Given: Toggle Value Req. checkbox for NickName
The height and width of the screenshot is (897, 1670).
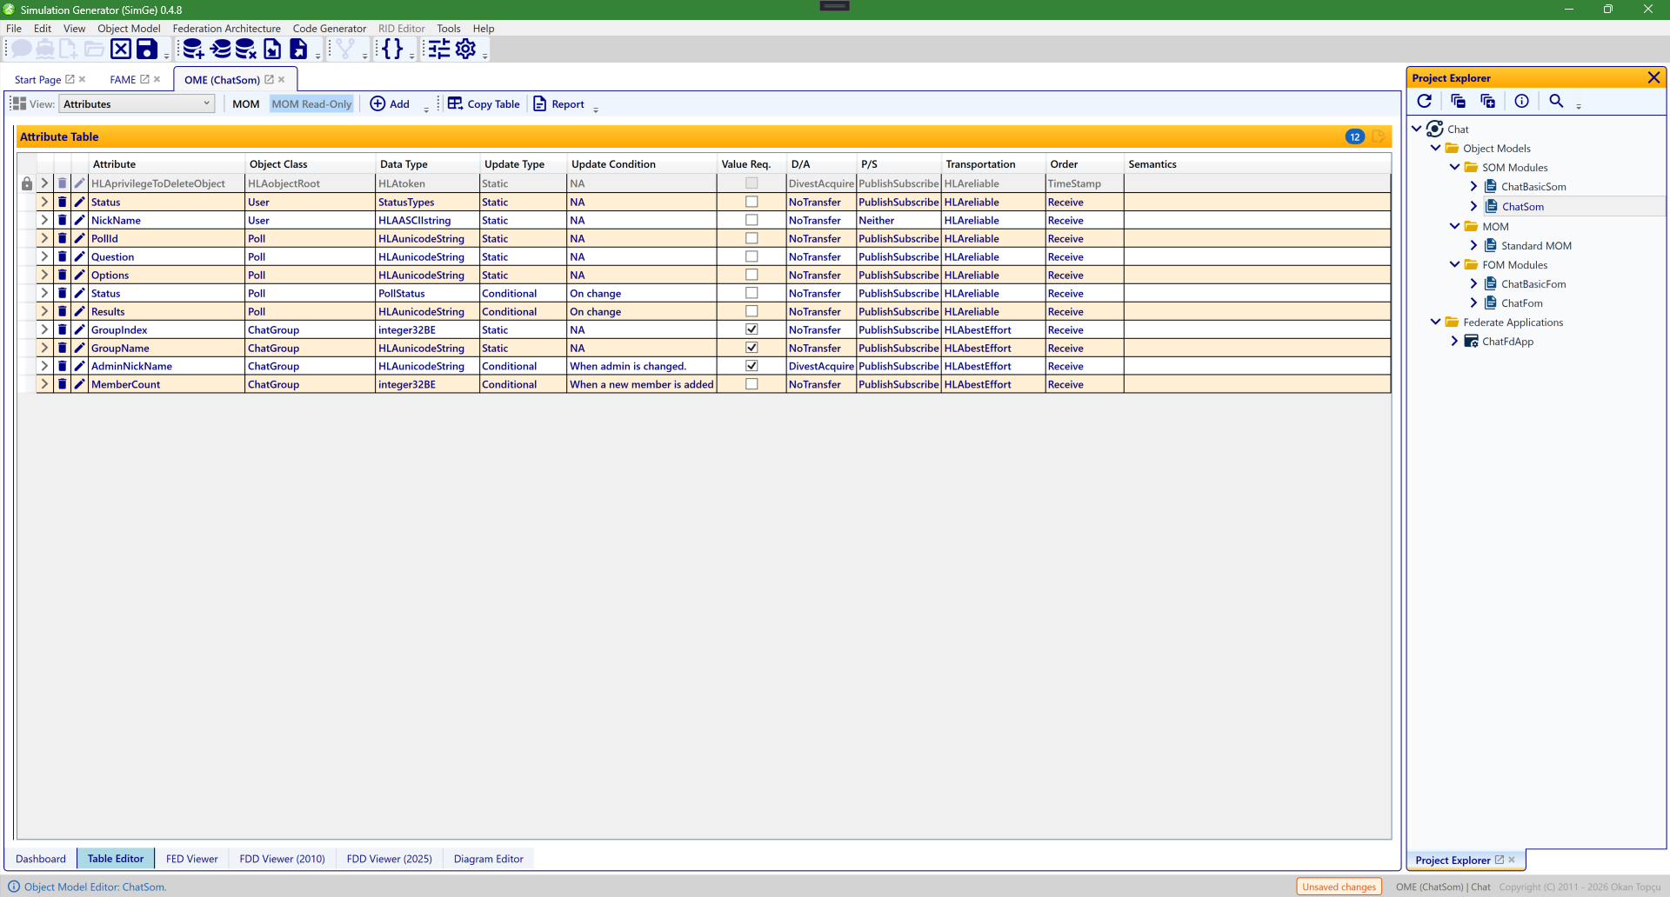Looking at the screenshot, I should pos(751,220).
